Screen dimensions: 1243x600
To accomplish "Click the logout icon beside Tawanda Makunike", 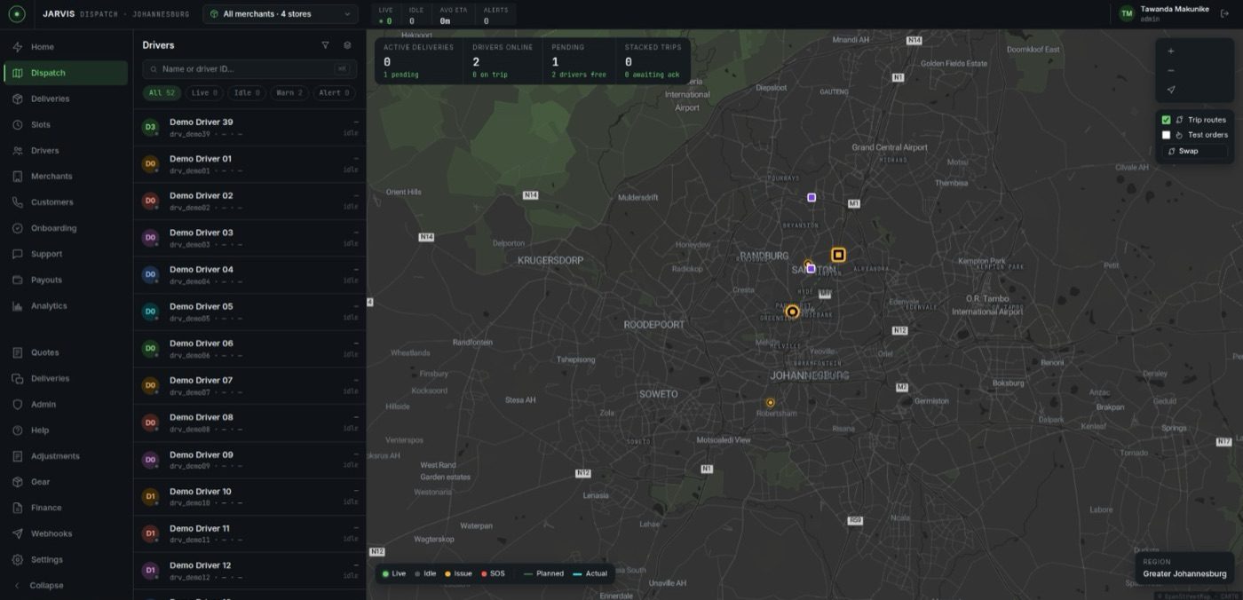I will click(x=1225, y=13).
